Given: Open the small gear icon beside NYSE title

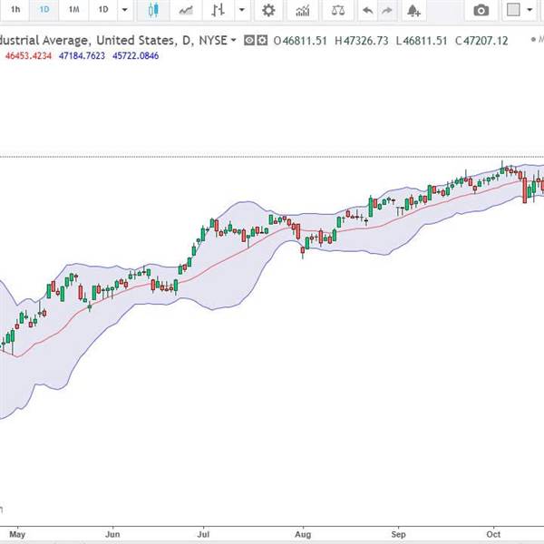Looking at the screenshot, I should 263,41.
